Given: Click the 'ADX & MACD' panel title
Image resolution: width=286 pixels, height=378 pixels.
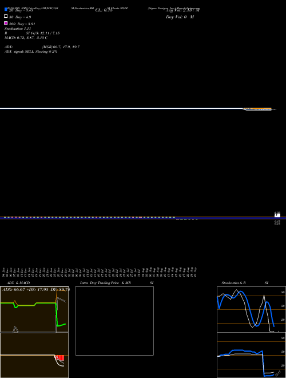Looking at the screenshot, I should coord(18,283).
